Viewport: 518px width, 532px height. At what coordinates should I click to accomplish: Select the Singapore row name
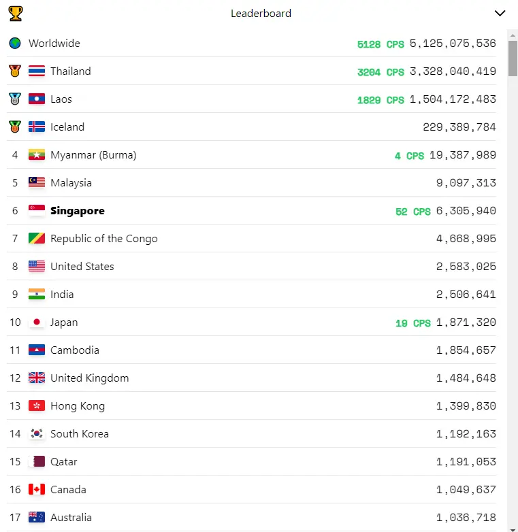(x=78, y=211)
